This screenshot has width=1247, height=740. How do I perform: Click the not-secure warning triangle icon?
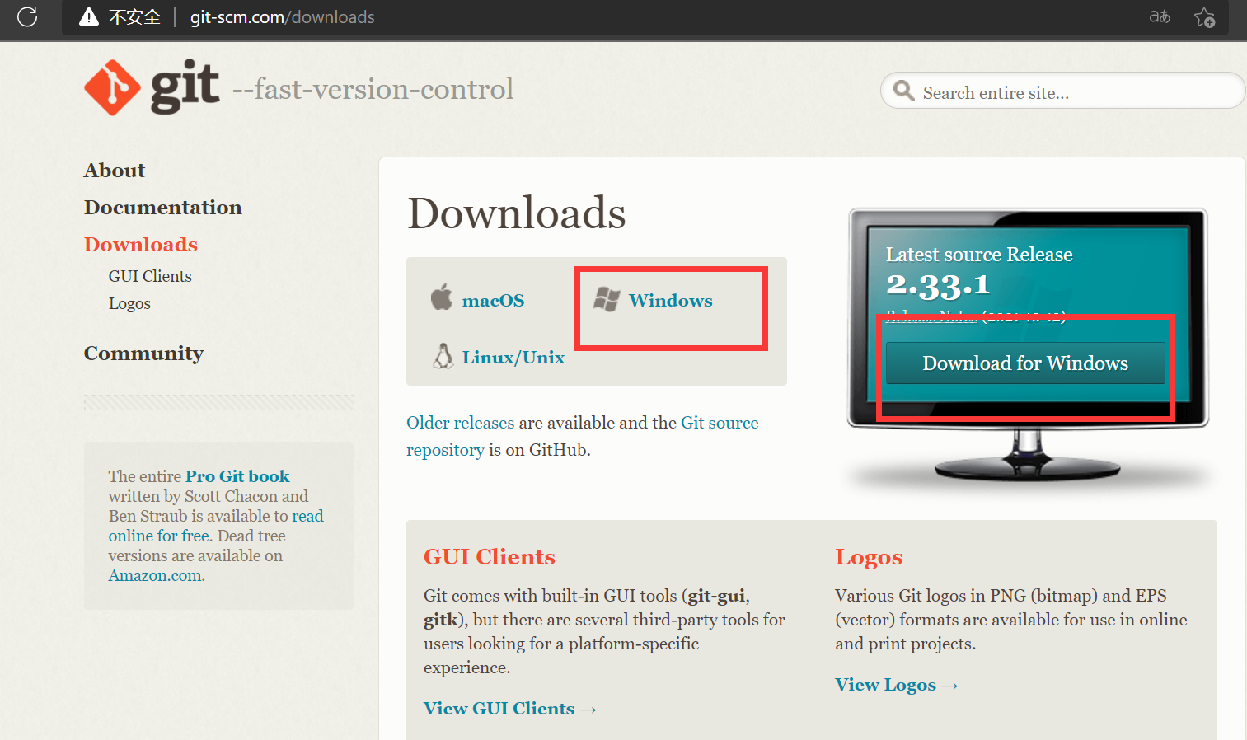click(89, 16)
